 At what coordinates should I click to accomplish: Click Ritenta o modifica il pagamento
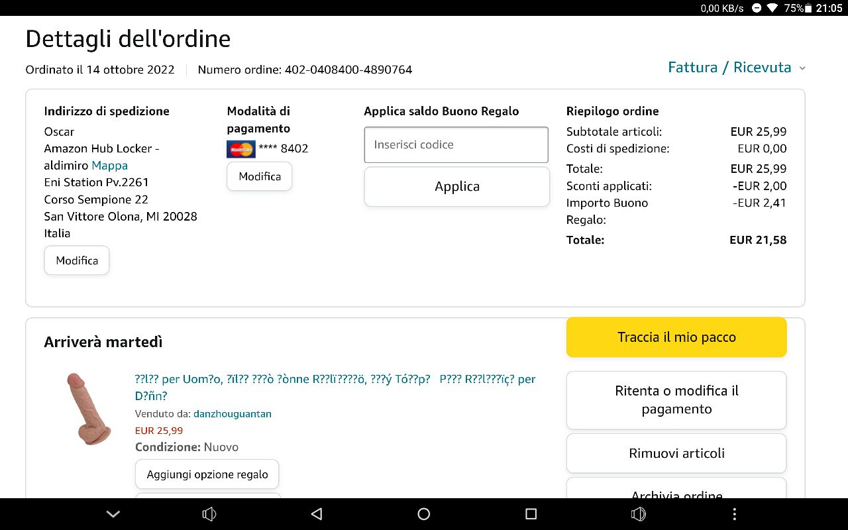coord(676,400)
